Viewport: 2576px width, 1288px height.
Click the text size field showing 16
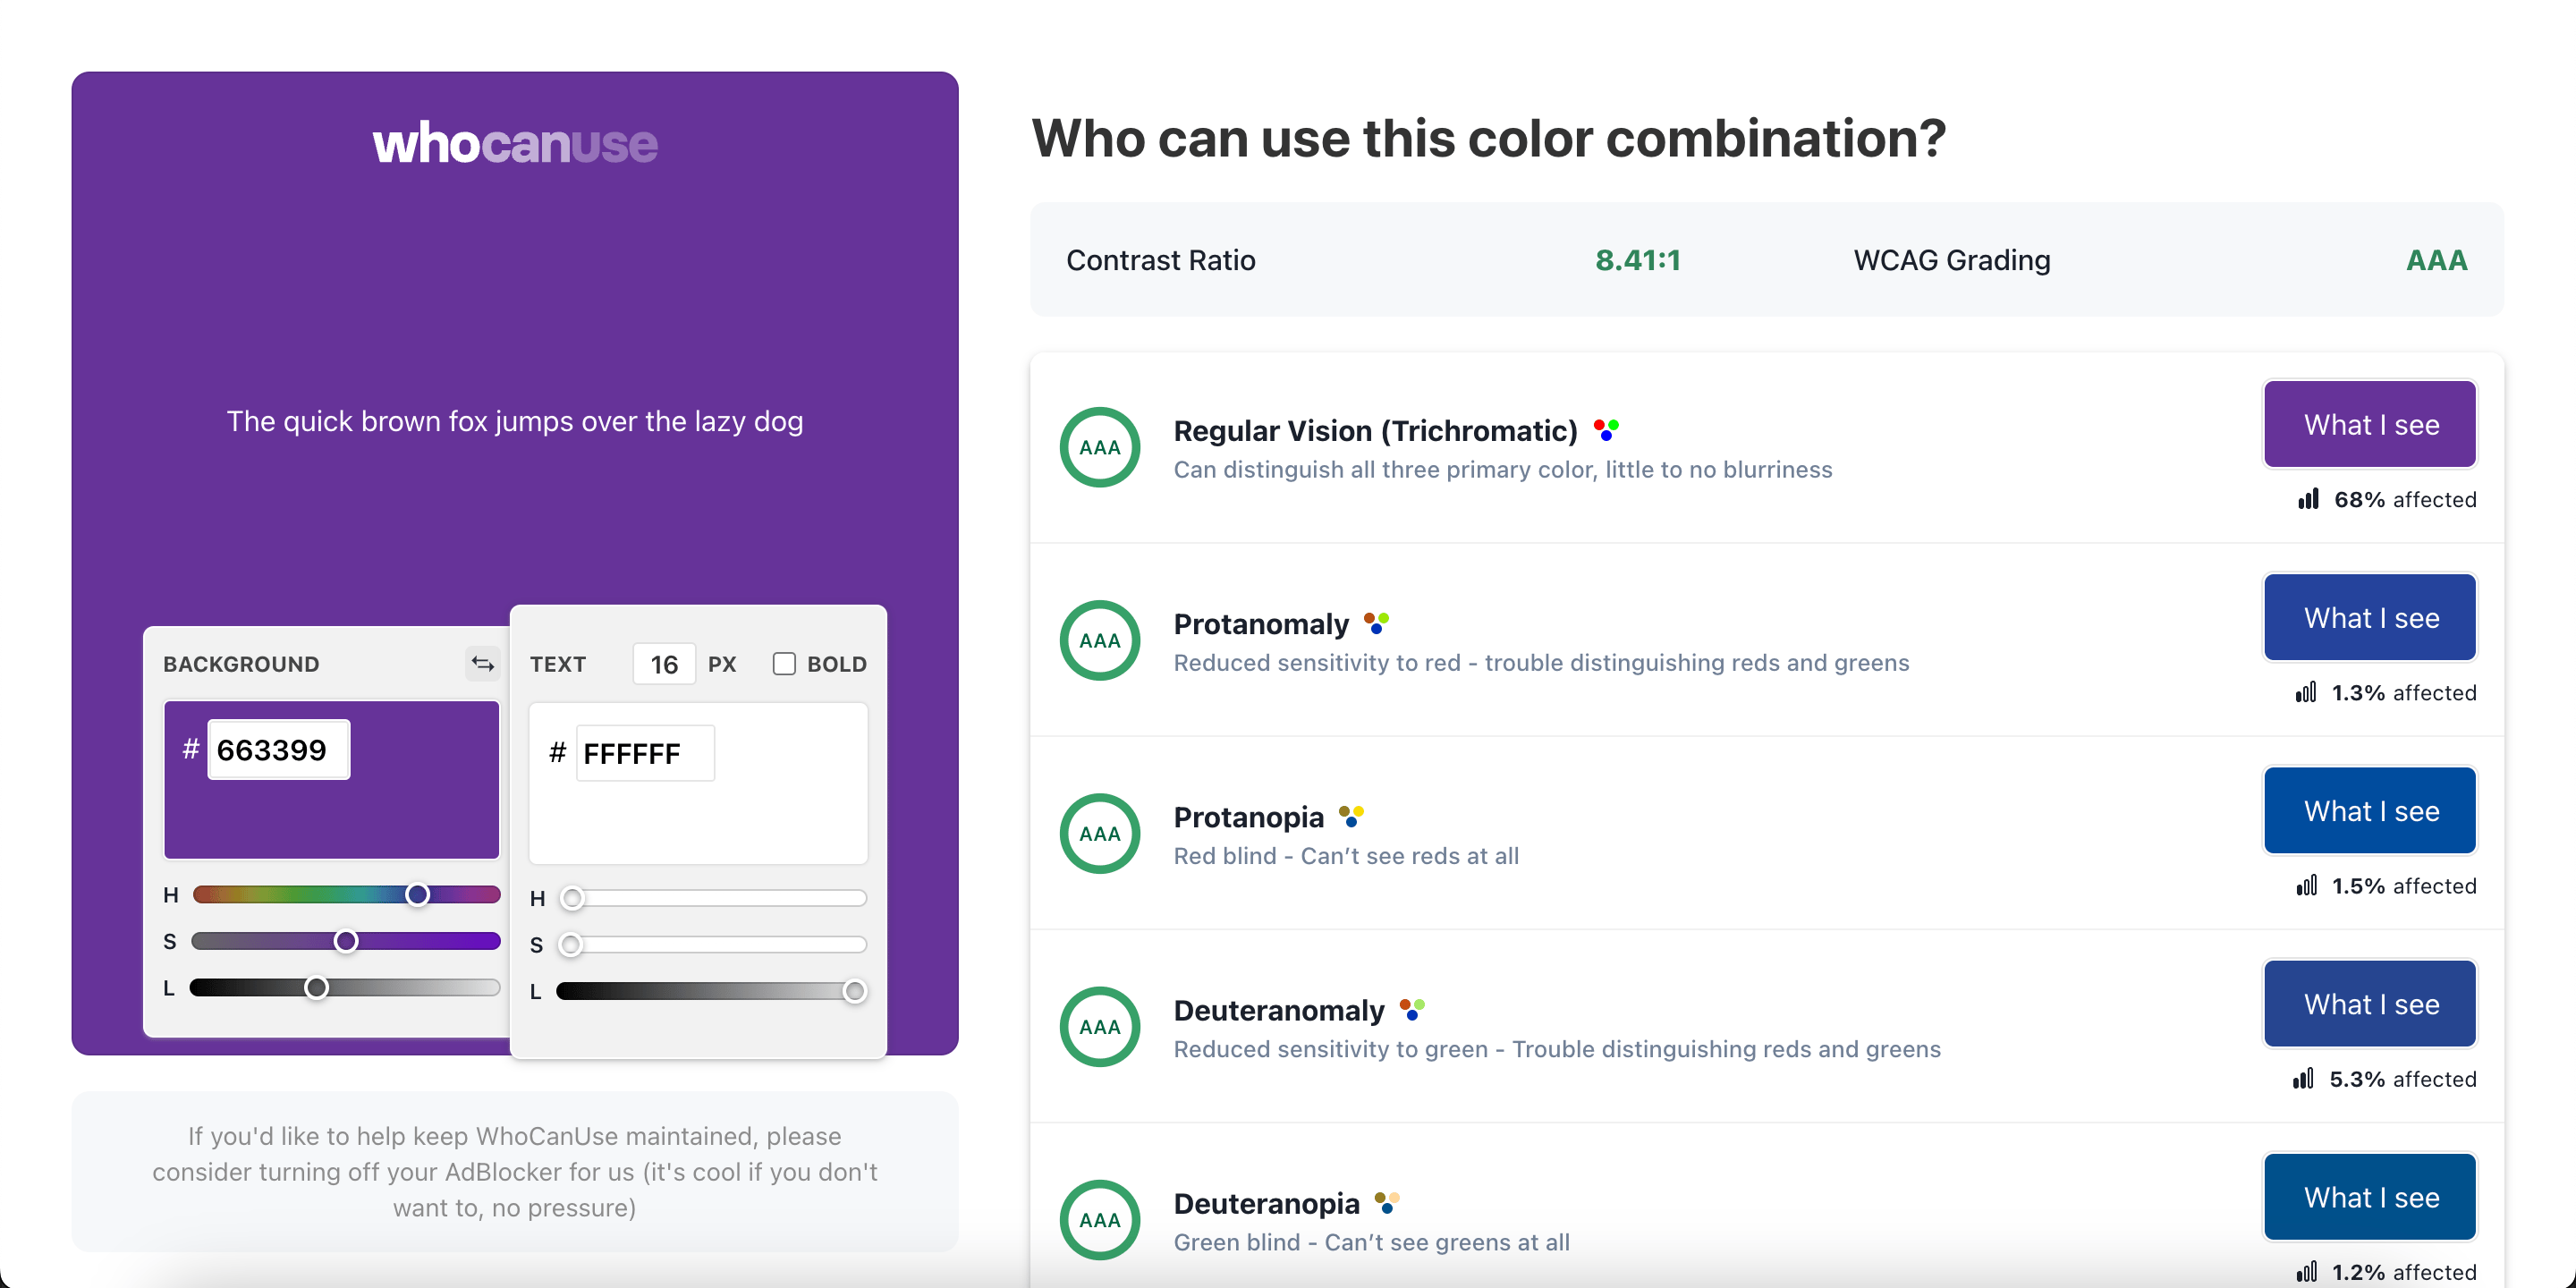tap(664, 664)
